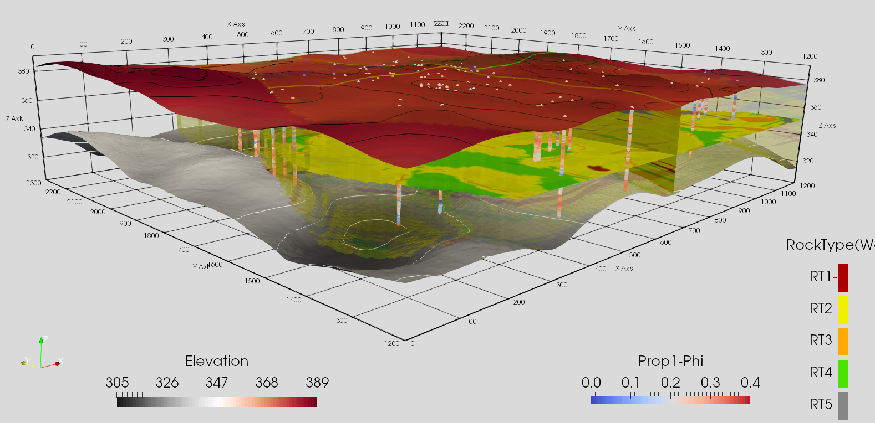Screen dimensions: 875x423
Task: Click the RT3 legend label
Action: [x=821, y=340]
